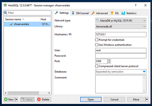Screen dimensions: 152x106
Task: Click Comment box scroll up arrow
Action: [144, 78]
